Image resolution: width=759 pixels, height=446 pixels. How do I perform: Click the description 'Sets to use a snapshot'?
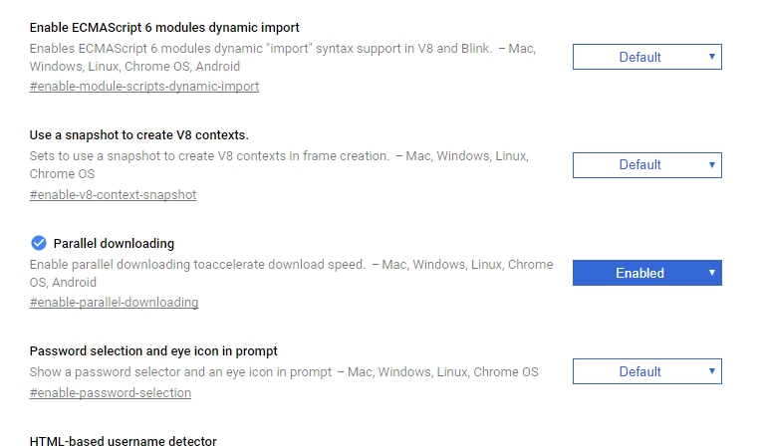pos(209,156)
